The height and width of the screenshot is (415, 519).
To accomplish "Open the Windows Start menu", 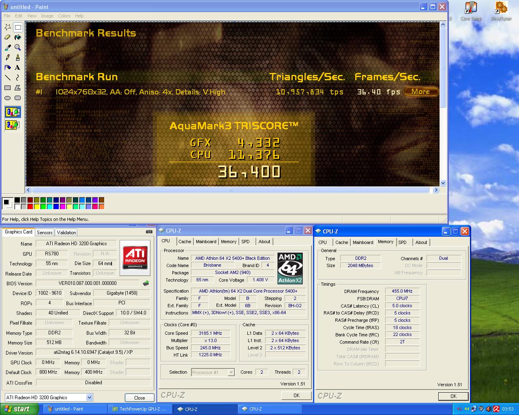I will click(x=19, y=409).
